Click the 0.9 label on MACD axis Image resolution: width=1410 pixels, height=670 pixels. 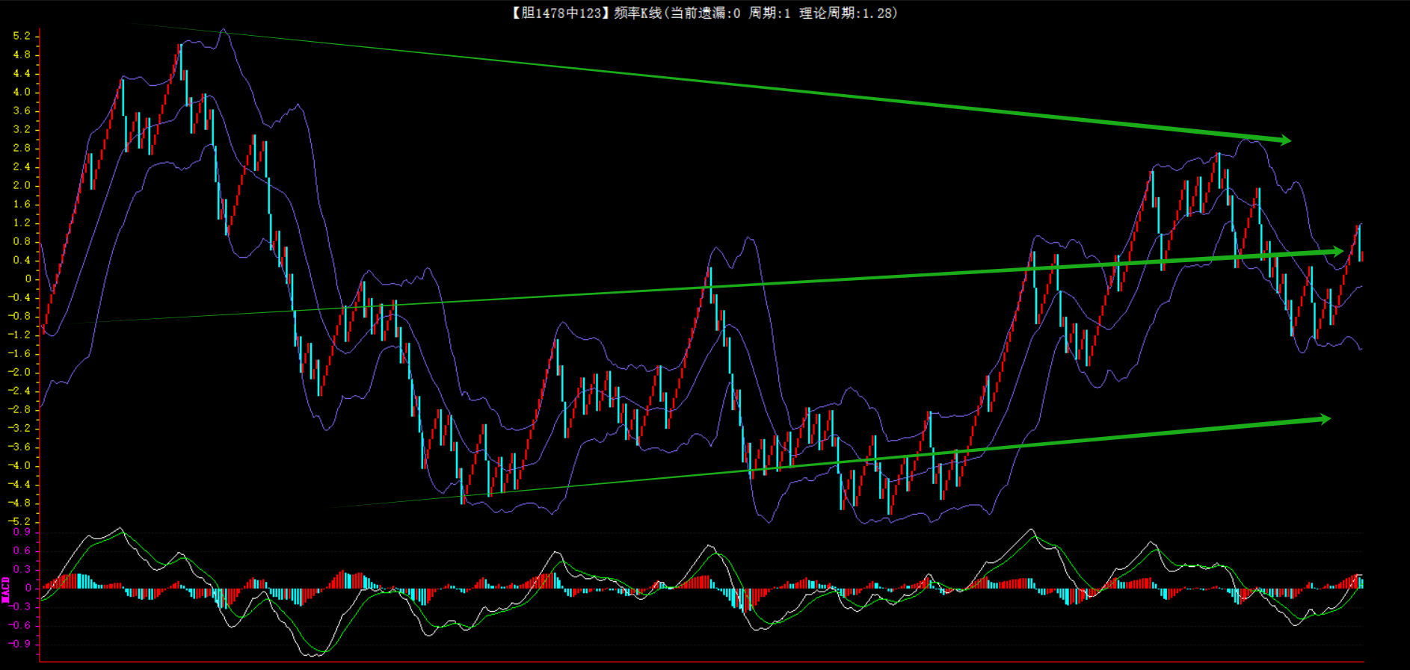(22, 532)
